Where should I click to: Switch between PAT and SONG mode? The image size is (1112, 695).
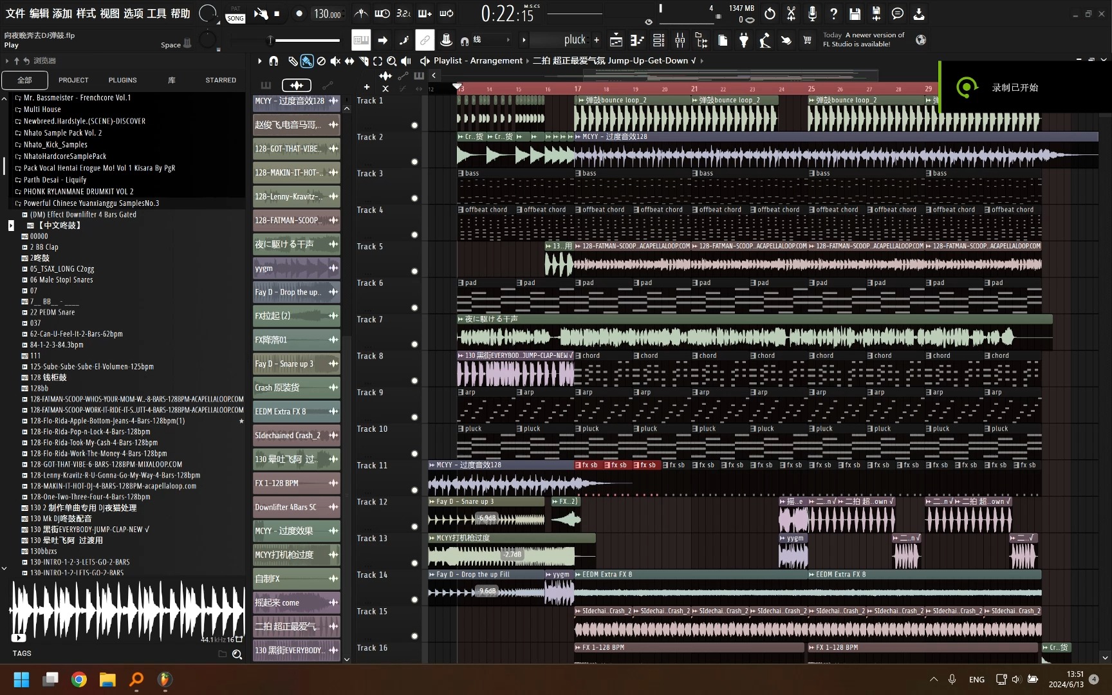click(x=236, y=14)
